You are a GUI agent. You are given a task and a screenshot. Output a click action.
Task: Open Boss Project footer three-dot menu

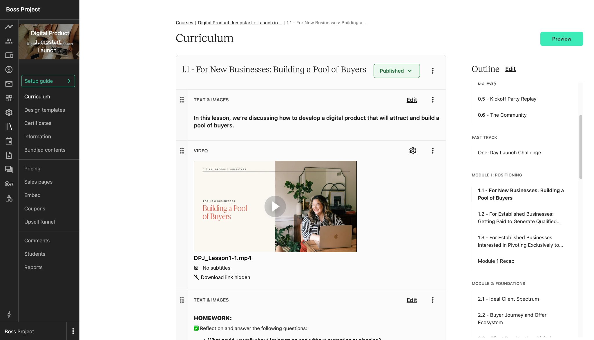pyautogui.click(x=73, y=331)
